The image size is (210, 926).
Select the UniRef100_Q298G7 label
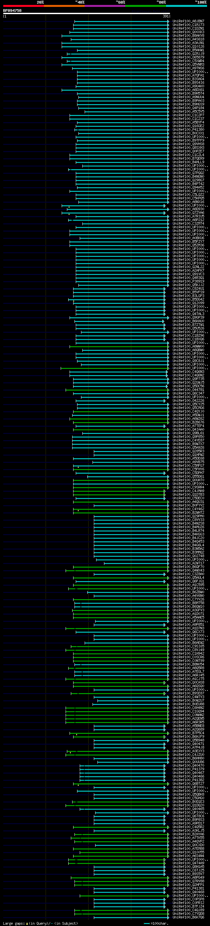coord(188,180)
